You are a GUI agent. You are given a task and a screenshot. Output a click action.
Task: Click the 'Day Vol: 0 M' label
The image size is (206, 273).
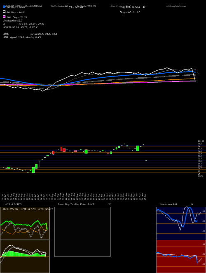click(129, 12)
